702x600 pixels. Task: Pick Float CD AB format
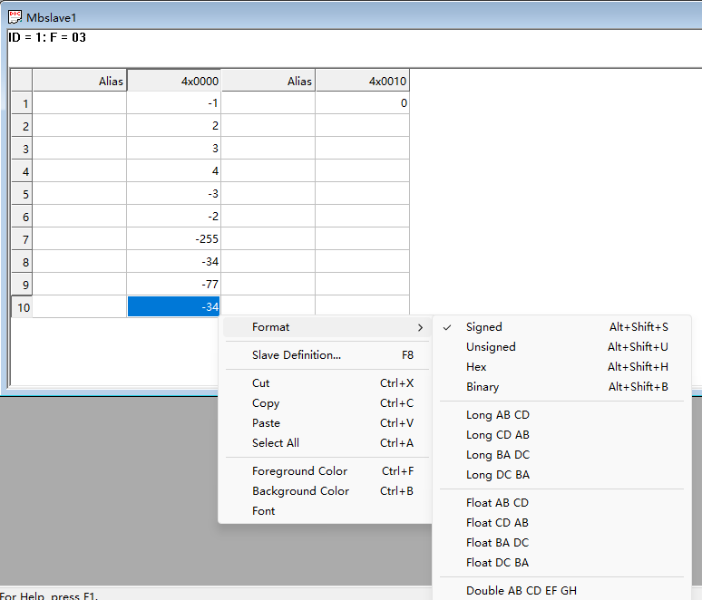[x=497, y=523]
